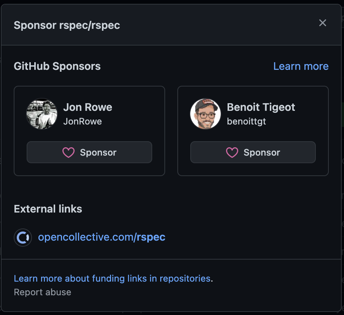Open Jon Rowe's profile avatar

click(42, 114)
